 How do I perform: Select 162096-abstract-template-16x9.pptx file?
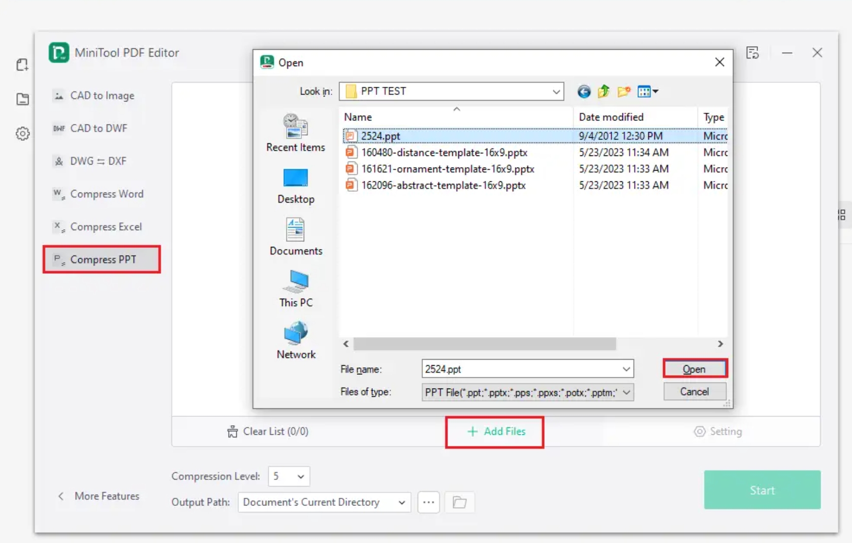(534, 185)
